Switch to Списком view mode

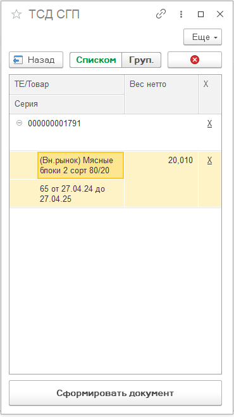(x=96, y=60)
